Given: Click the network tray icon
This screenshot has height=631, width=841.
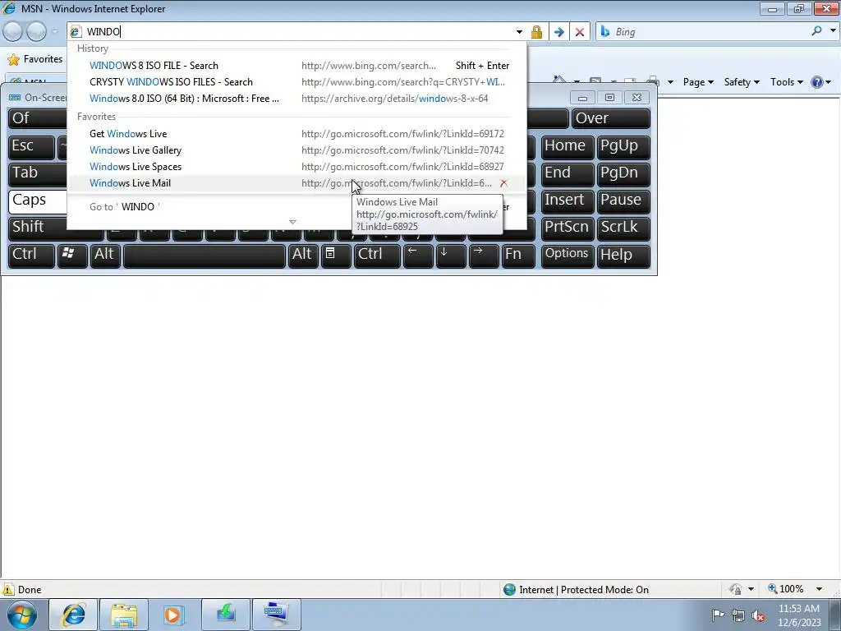Looking at the screenshot, I should pyautogui.click(x=738, y=615).
